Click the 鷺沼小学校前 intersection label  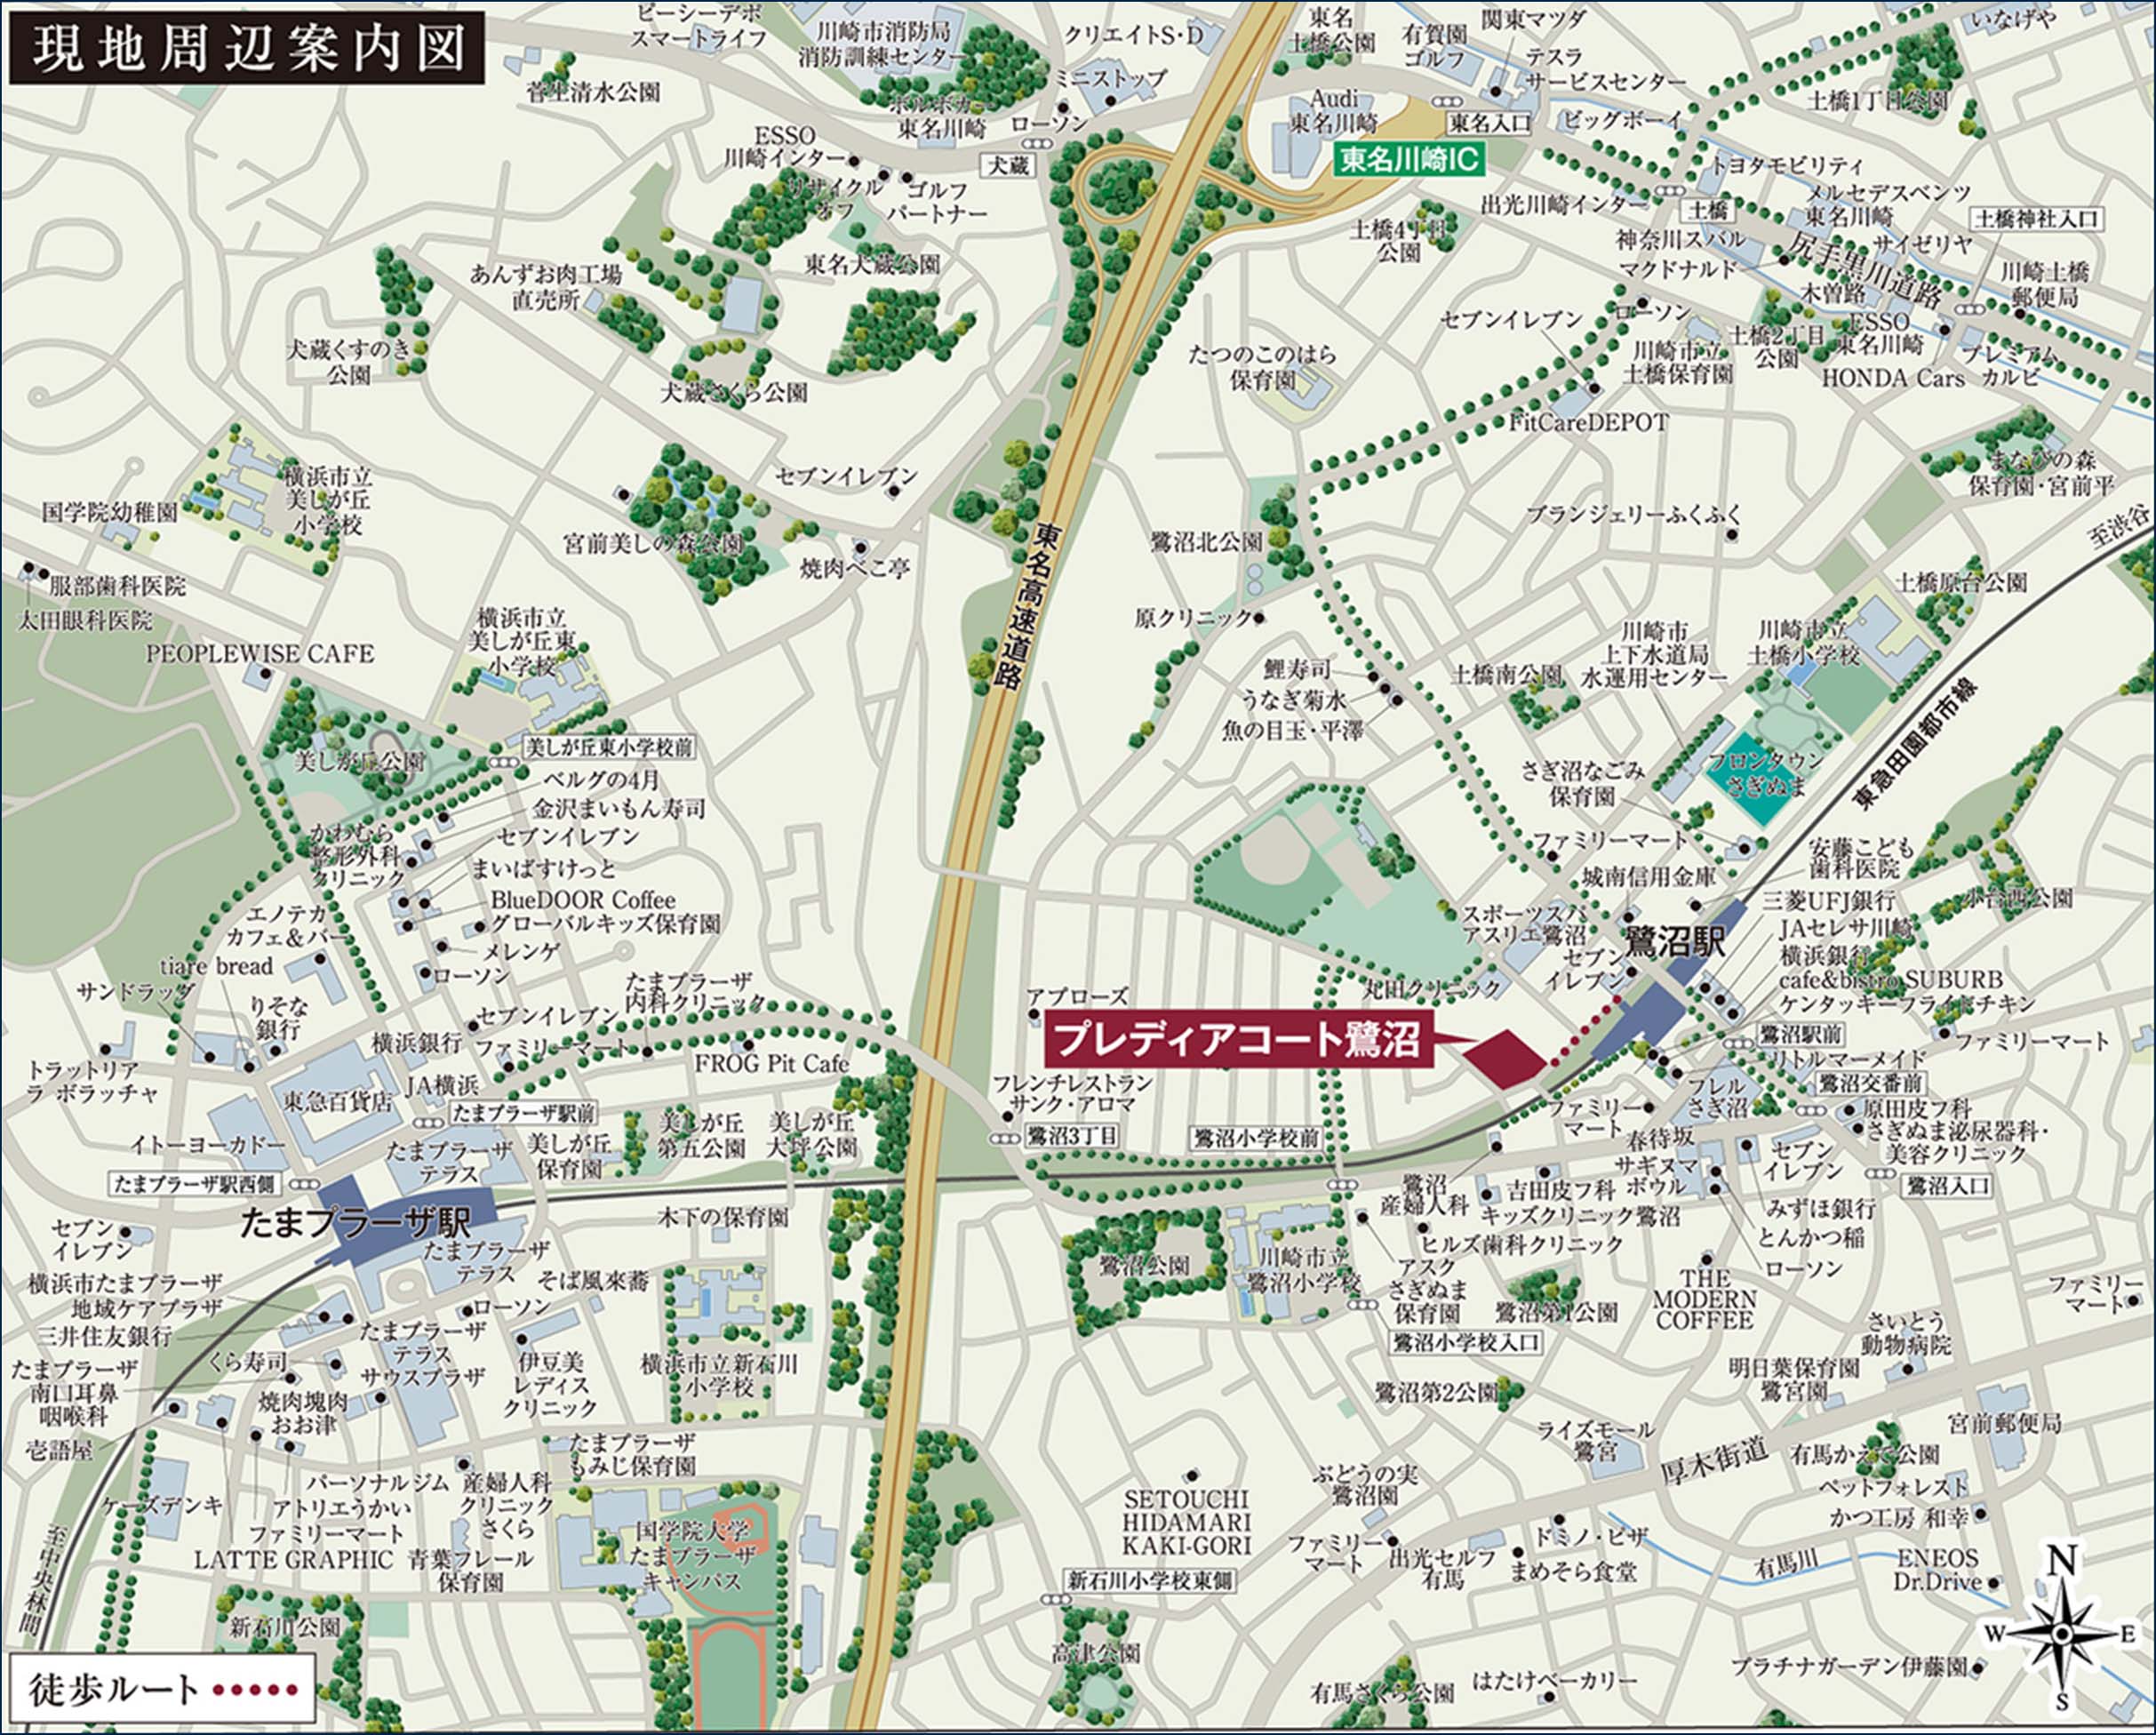pos(1257,1137)
